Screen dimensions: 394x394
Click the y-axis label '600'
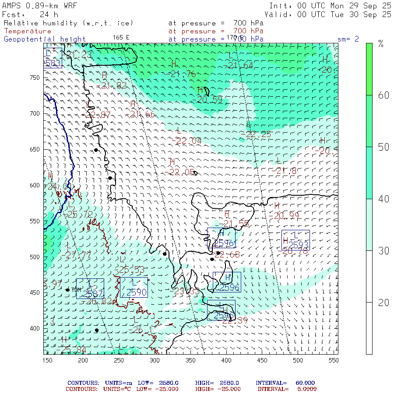[x=35, y=185]
